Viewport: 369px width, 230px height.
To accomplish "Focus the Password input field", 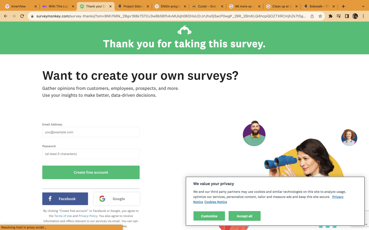I will pos(91,154).
